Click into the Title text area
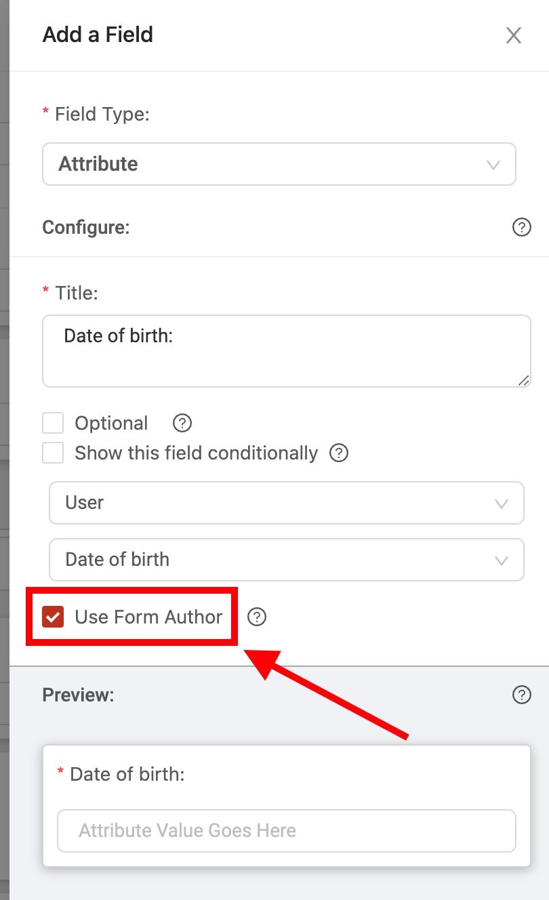 (287, 351)
